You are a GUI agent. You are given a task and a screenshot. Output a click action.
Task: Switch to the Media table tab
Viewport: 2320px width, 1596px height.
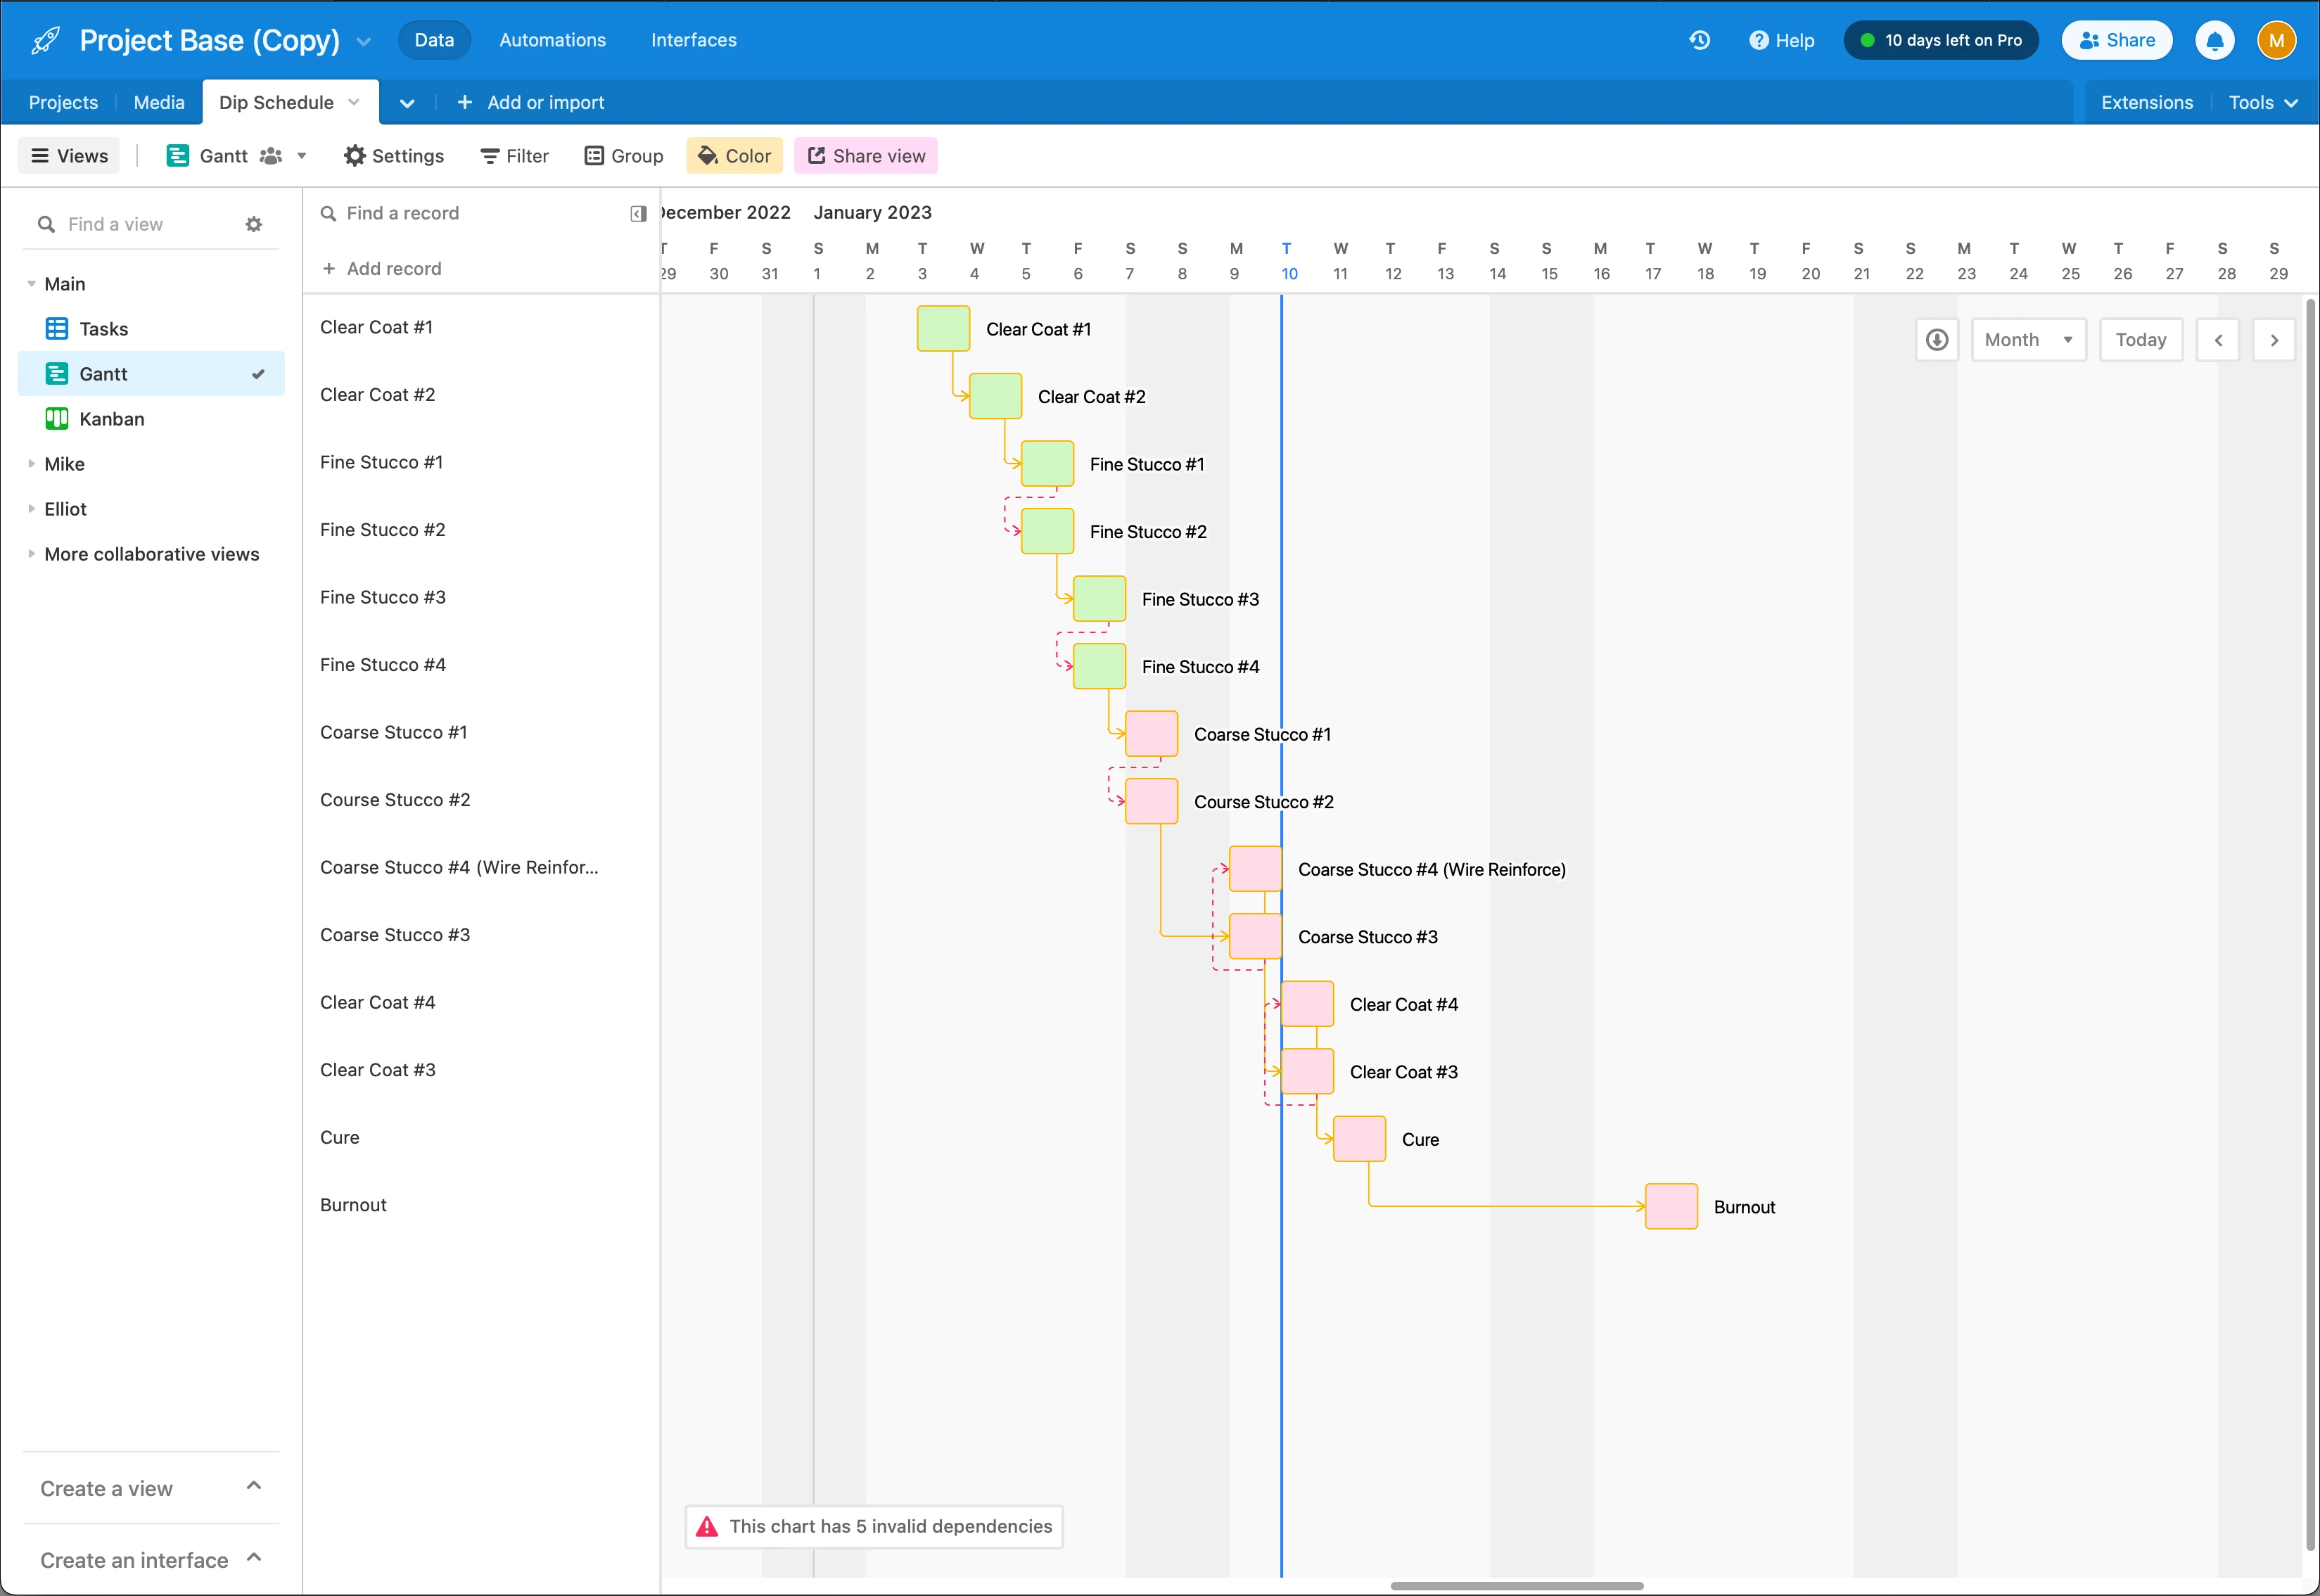point(159,102)
